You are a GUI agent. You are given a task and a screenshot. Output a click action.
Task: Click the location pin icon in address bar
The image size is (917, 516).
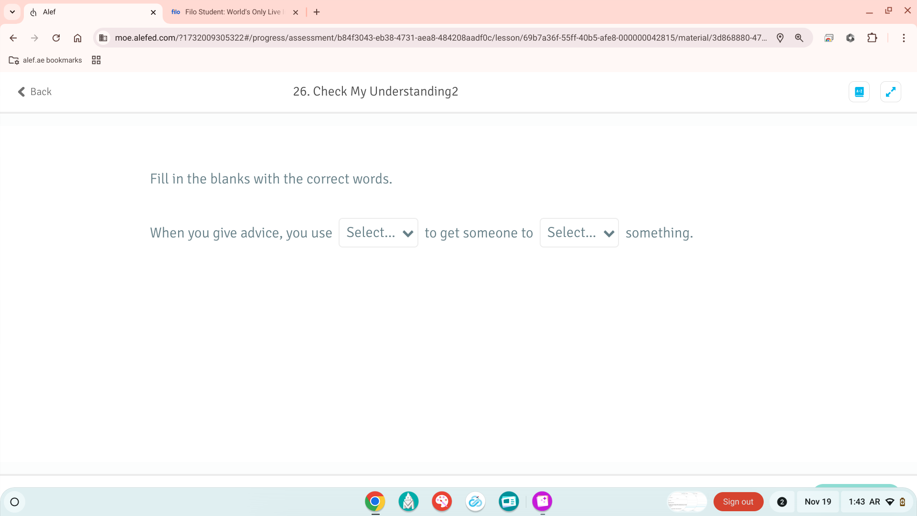(x=780, y=38)
